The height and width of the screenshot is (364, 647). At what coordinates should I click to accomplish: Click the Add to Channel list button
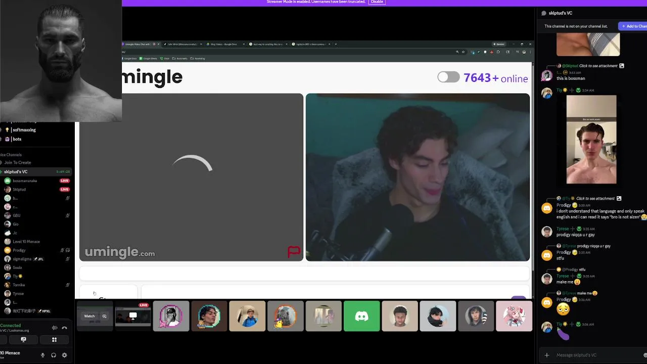tap(634, 26)
